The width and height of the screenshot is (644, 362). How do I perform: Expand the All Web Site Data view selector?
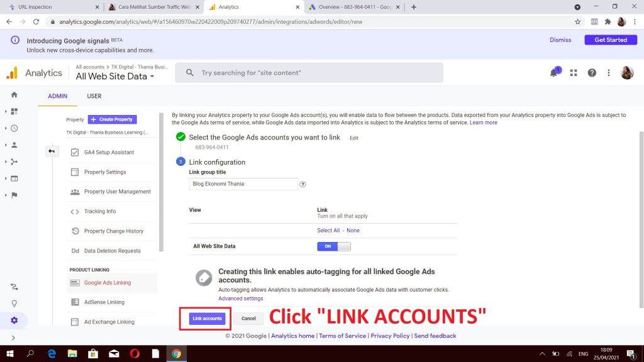[x=115, y=76]
